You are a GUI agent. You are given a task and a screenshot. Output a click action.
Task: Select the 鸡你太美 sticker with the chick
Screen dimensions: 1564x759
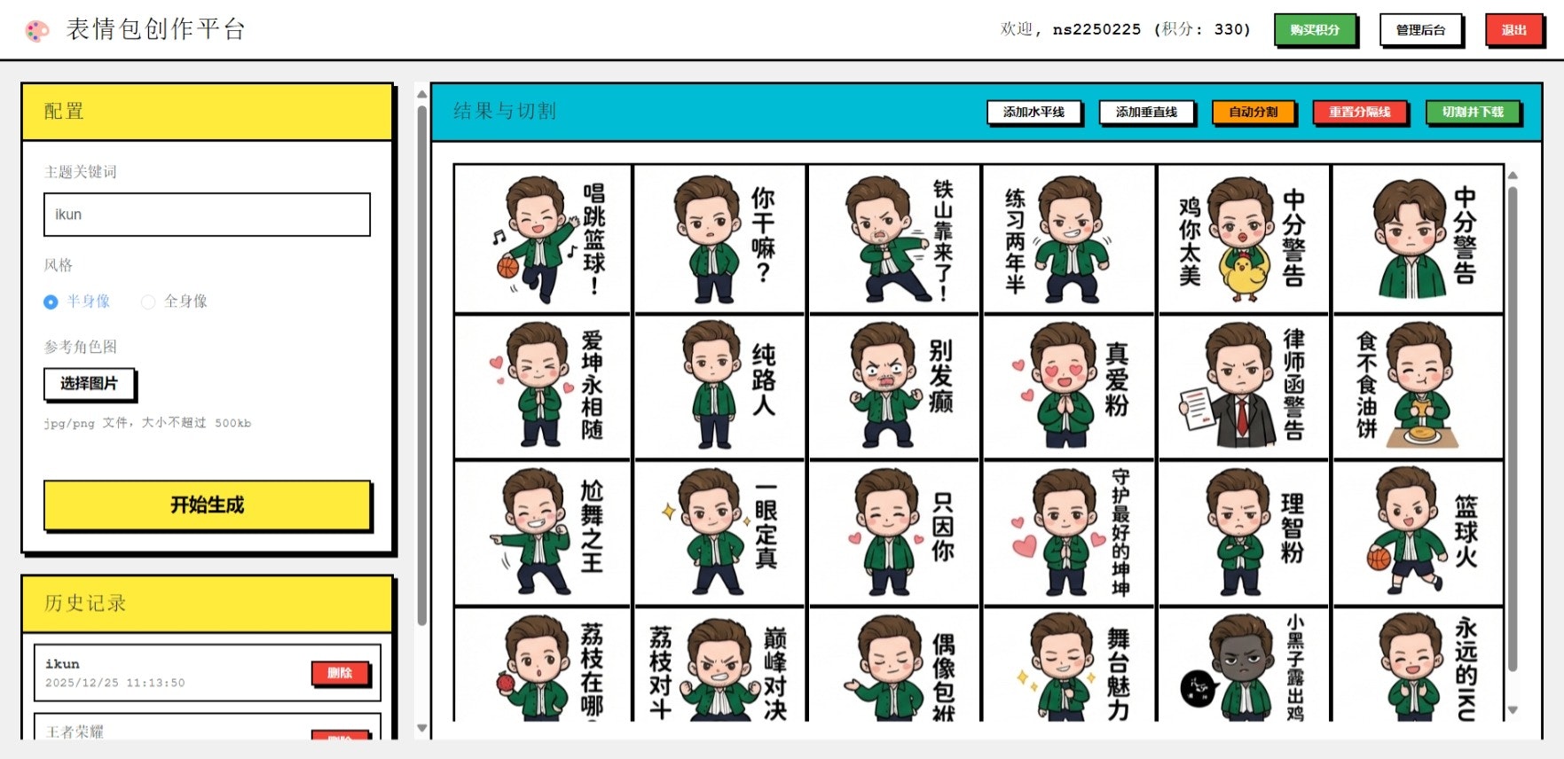point(1243,239)
